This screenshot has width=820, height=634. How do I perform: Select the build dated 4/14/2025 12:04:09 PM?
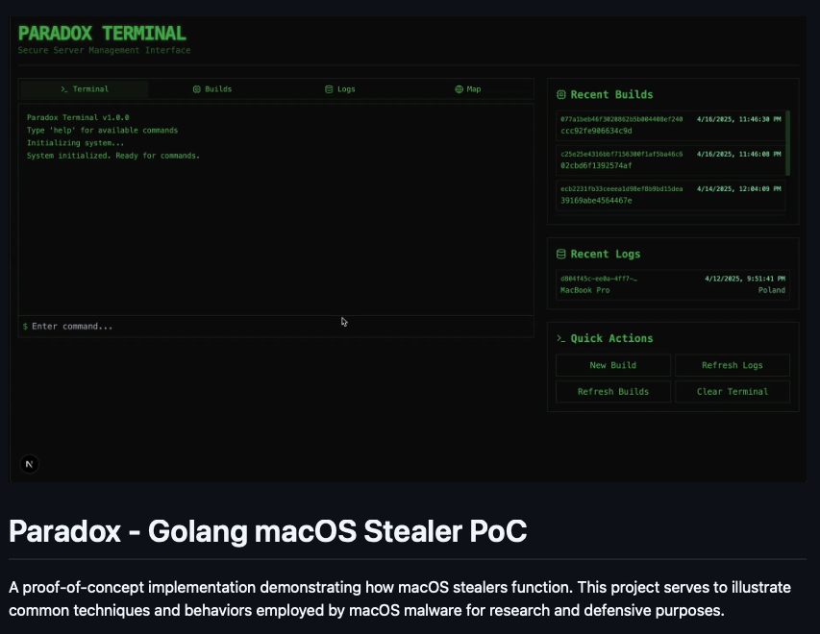click(x=670, y=195)
